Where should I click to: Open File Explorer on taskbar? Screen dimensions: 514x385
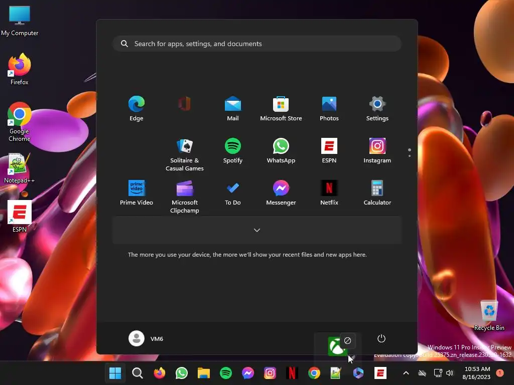pyautogui.click(x=204, y=373)
